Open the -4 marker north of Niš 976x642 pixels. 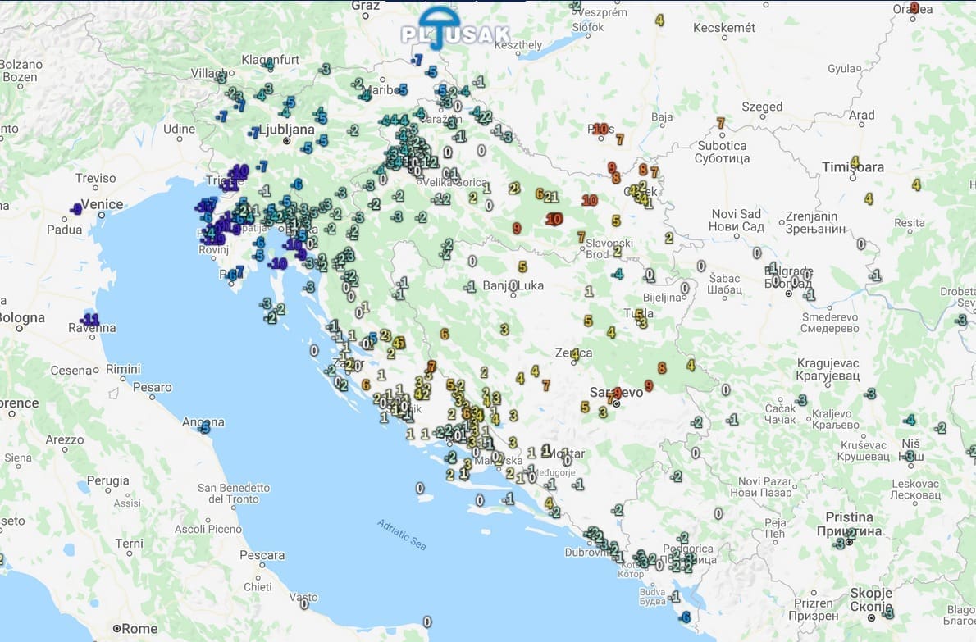910,420
